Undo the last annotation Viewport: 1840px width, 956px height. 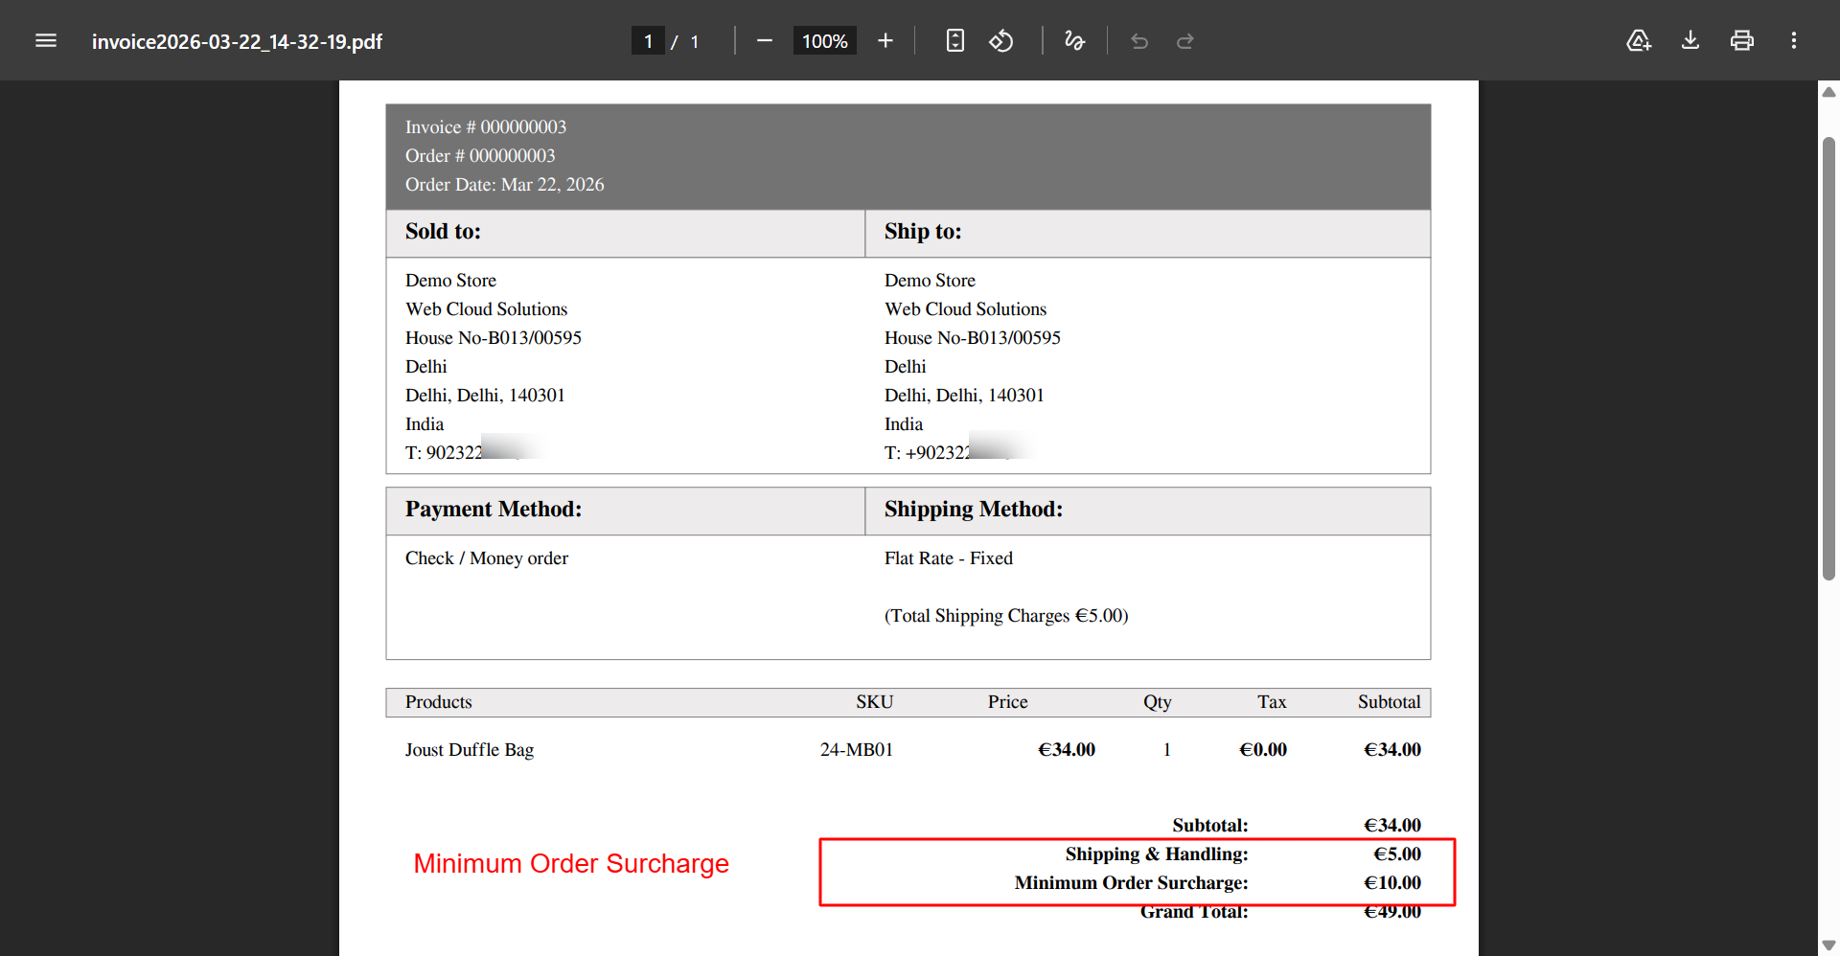[1139, 40]
